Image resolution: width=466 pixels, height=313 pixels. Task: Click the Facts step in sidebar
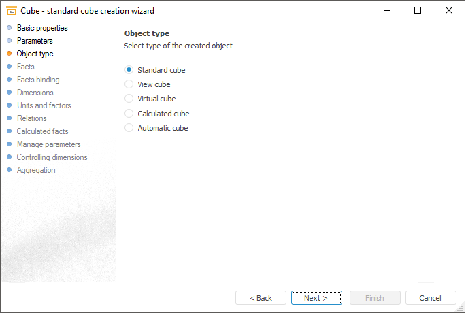pyautogui.click(x=25, y=67)
